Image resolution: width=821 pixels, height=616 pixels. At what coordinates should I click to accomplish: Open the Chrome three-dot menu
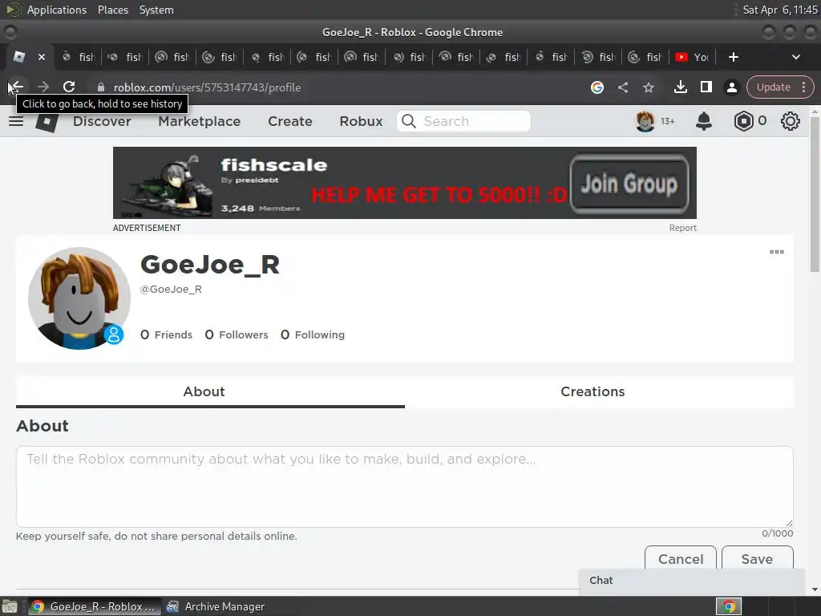[803, 87]
